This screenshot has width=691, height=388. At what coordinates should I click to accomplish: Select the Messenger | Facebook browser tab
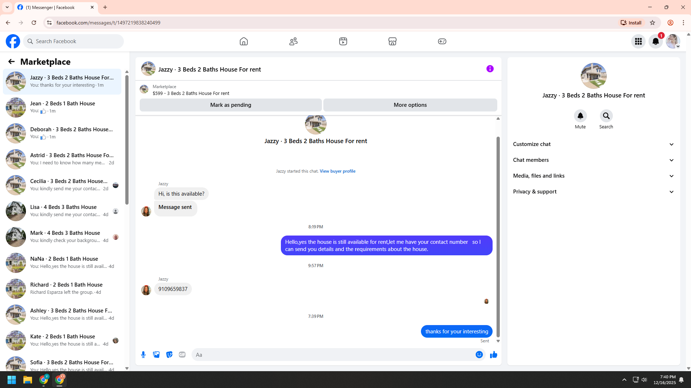pyautogui.click(x=56, y=8)
